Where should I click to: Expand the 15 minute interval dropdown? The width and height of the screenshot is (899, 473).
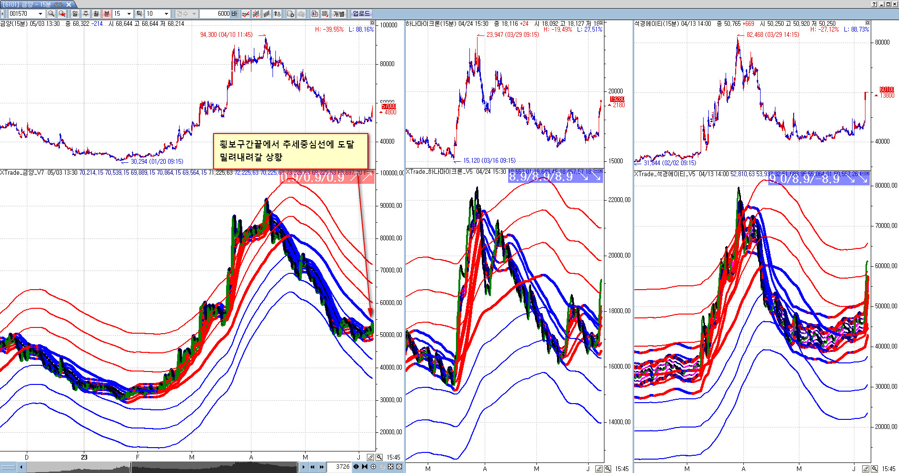pyautogui.click(x=129, y=14)
